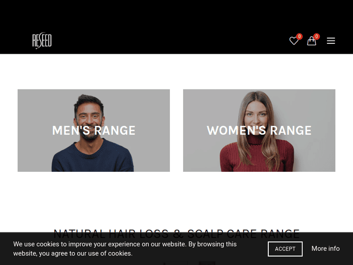Open the hamburger navigation menu
Image resolution: width=353 pixels, height=265 pixels.
[x=331, y=41]
